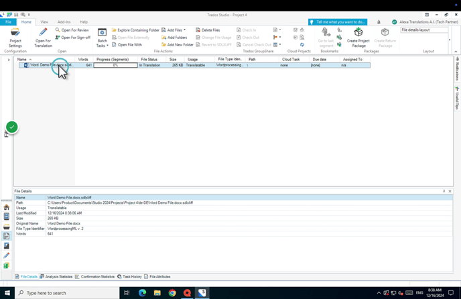Open the Notifications side panel
461x299 pixels.
(x=457, y=69)
